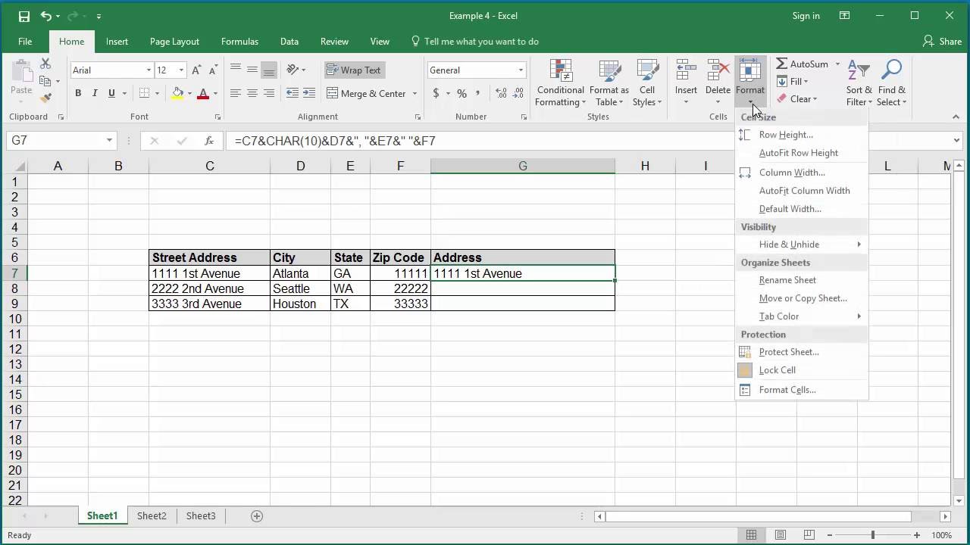Expand the formula bar
Screen dimensions: 970x545
(956, 141)
